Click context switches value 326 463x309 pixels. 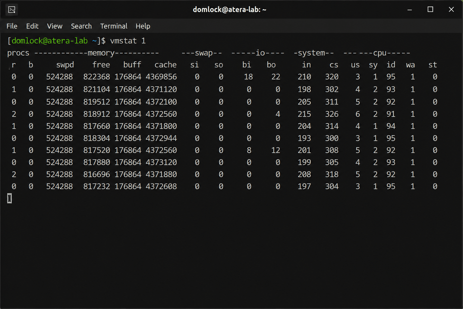332,114
